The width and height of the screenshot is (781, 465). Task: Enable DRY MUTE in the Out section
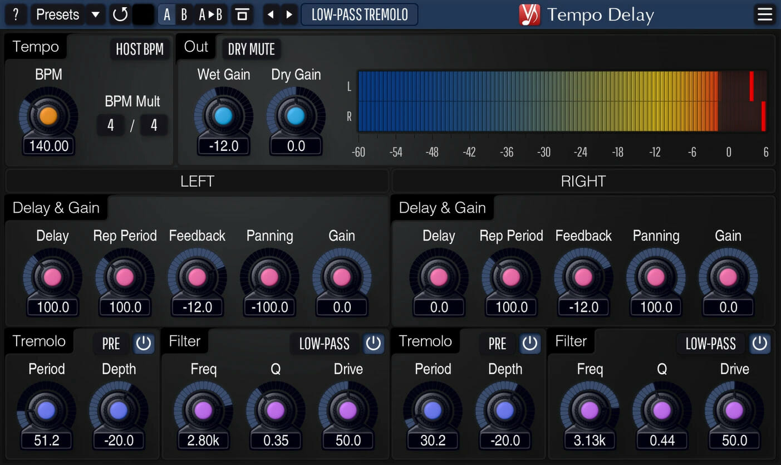(x=251, y=49)
